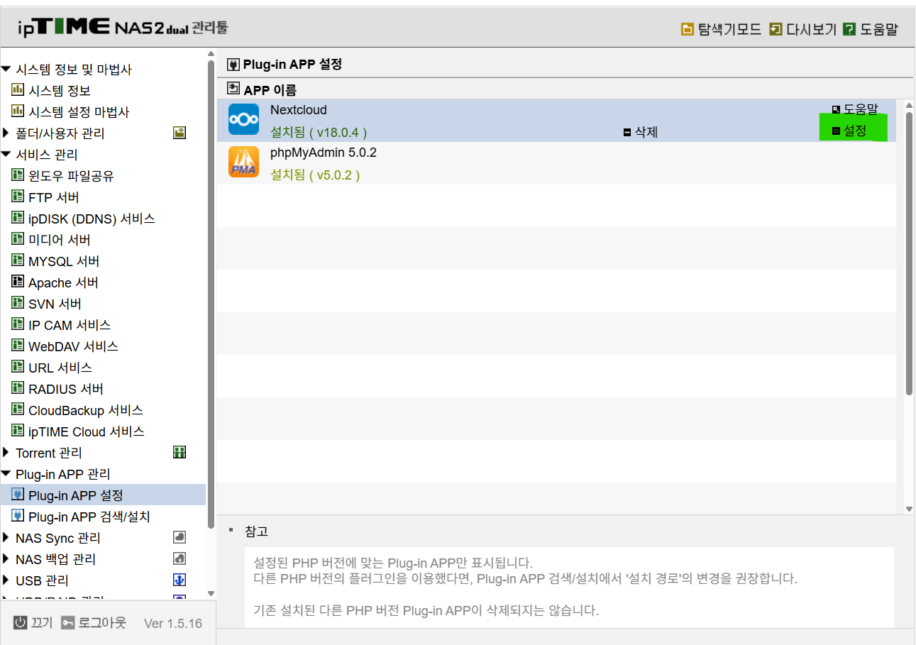Click the Plug-in APP 설정 header icon

coord(233,64)
